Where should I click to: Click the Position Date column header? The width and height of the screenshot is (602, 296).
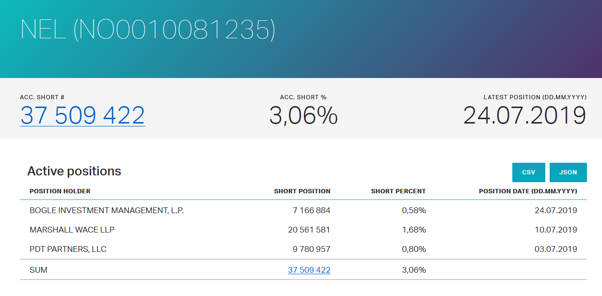click(x=528, y=191)
